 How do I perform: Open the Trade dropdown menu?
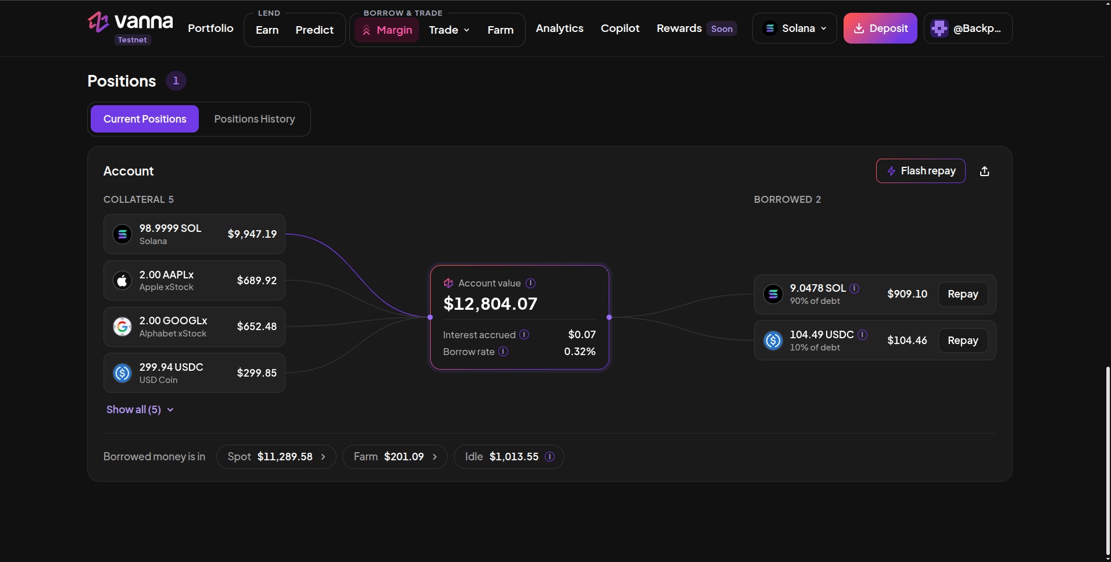449,30
